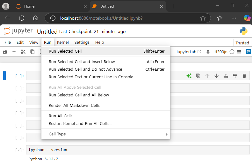Choose Run Selected Text or Current Line in Console
252x163 pixels.
tap(106, 77)
